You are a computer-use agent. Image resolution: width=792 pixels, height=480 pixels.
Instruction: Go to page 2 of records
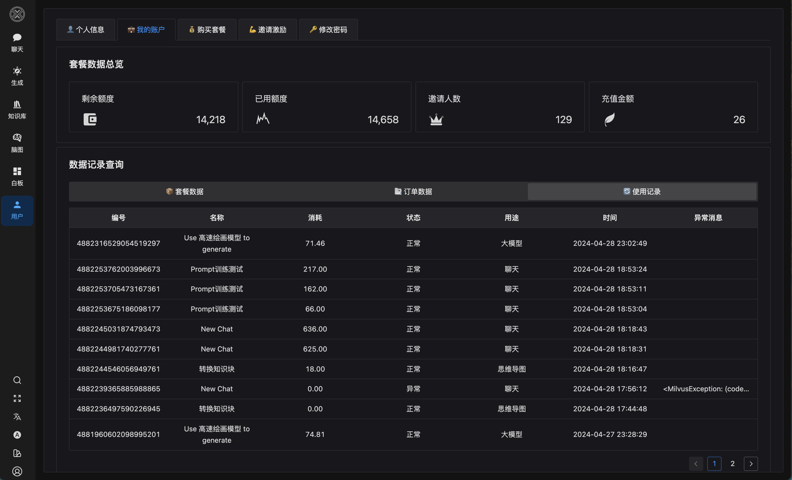732,464
